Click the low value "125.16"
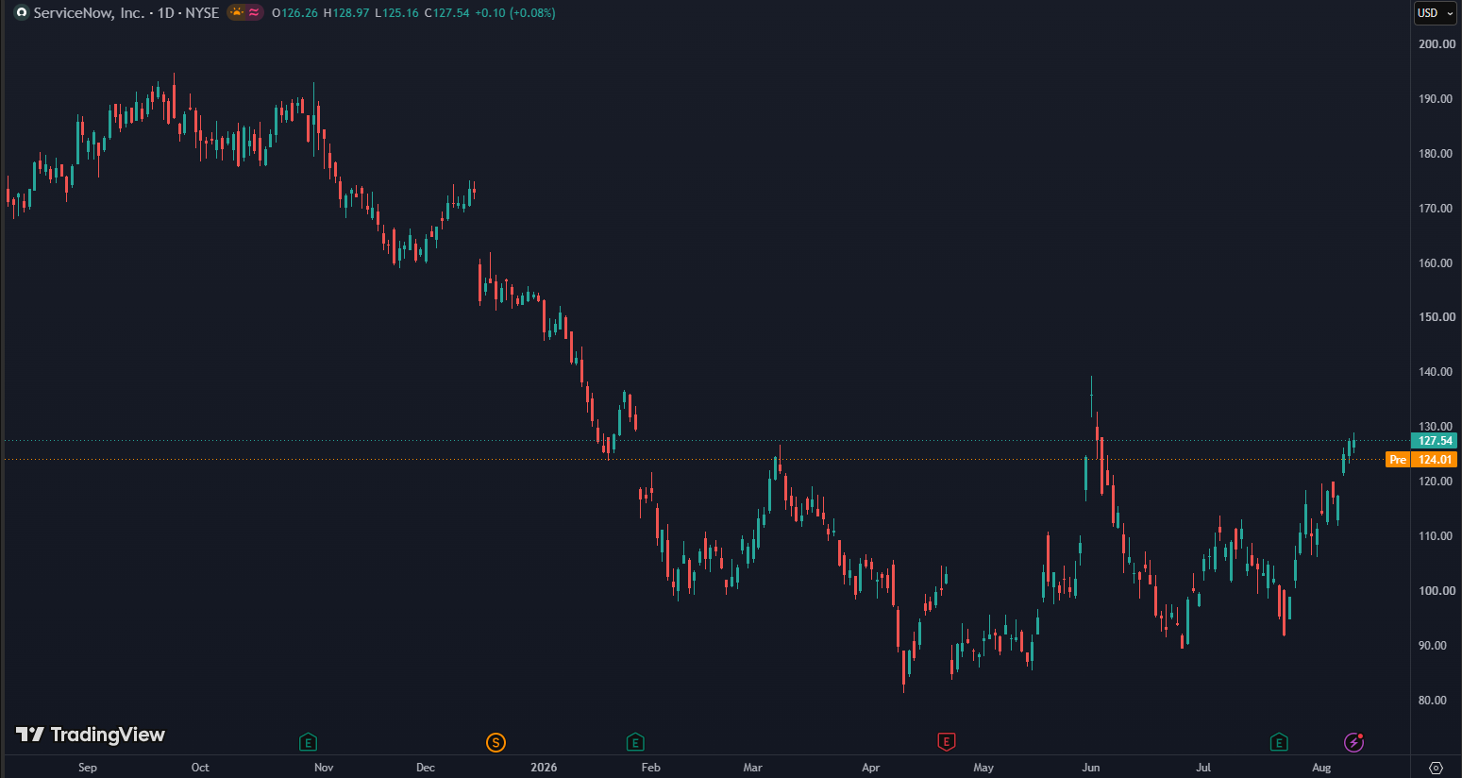The width and height of the screenshot is (1462, 778). pyautogui.click(x=400, y=13)
